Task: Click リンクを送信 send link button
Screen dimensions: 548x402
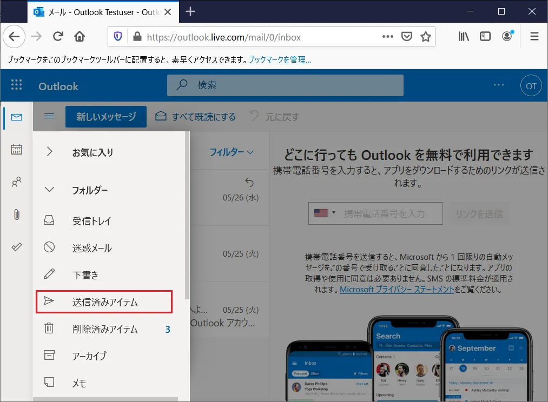Action: (x=479, y=213)
